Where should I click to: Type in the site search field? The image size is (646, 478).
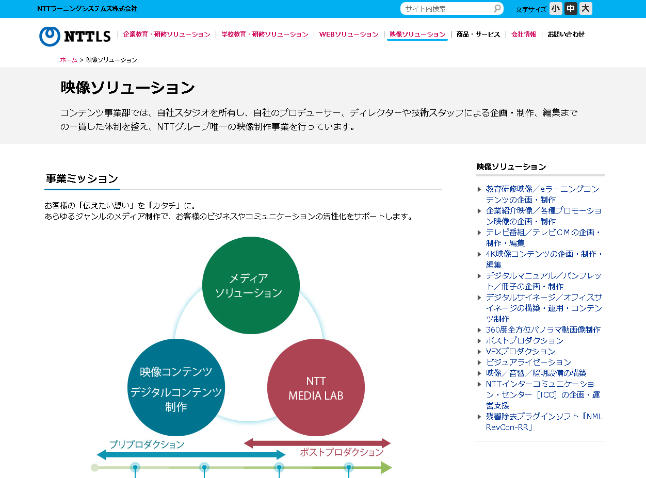(446, 9)
